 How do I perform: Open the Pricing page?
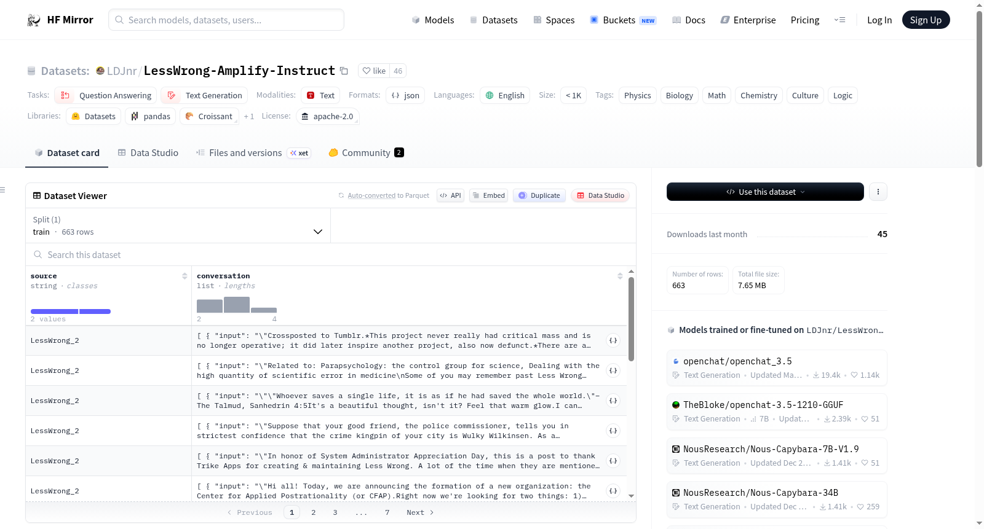805,20
